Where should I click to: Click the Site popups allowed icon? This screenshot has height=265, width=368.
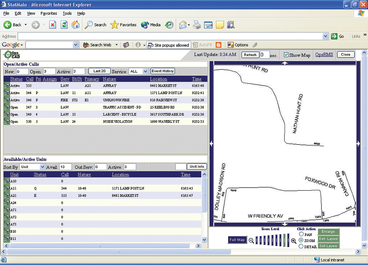point(168,45)
